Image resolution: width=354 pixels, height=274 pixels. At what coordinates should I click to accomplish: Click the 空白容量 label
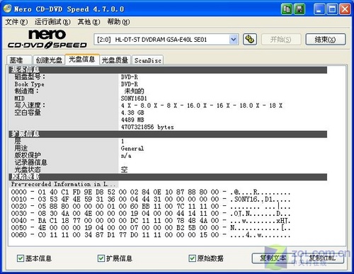[x=28, y=113]
